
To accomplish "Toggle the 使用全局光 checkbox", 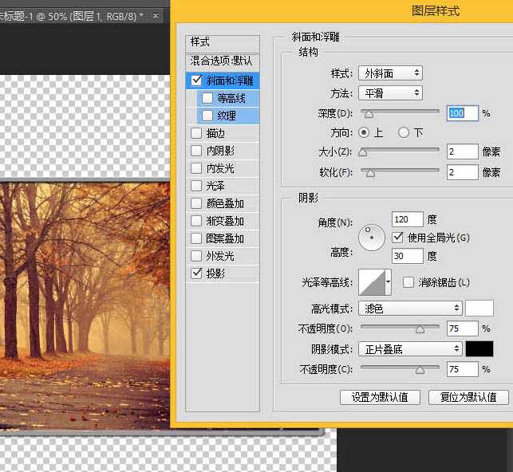I will click(x=397, y=238).
